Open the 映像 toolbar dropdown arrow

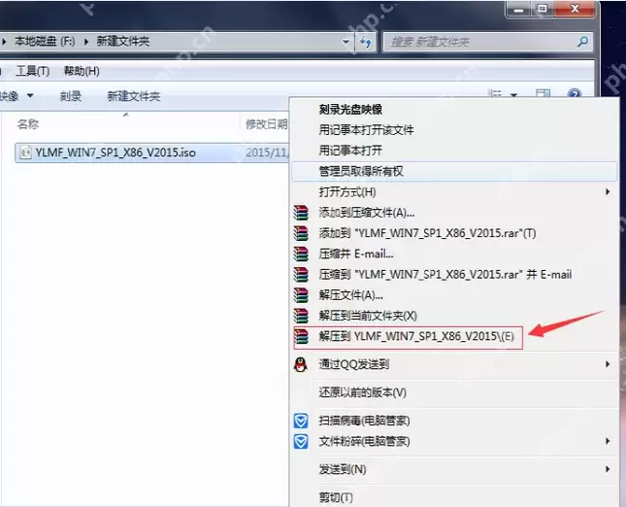click(30, 96)
